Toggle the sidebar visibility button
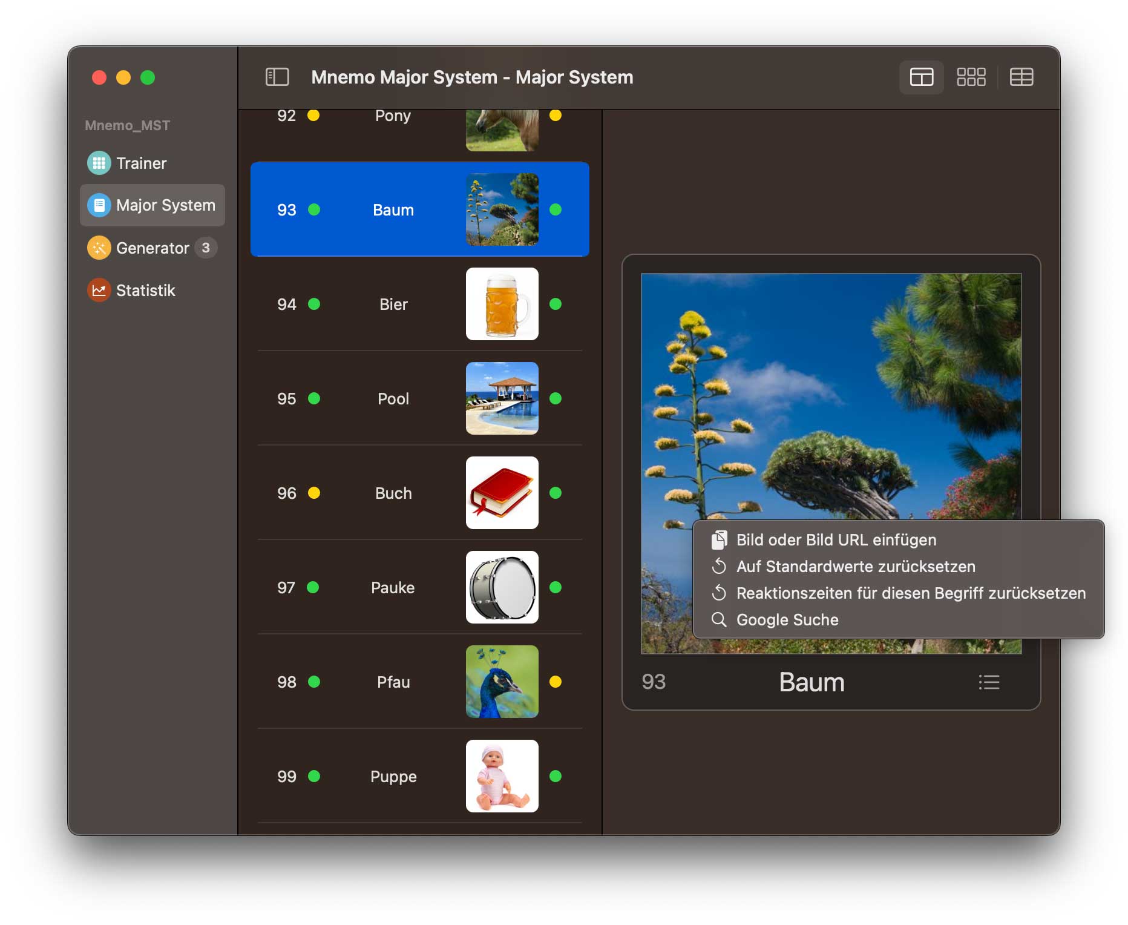The width and height of the screenshot is (1128, 925). (x=277, y=77)
